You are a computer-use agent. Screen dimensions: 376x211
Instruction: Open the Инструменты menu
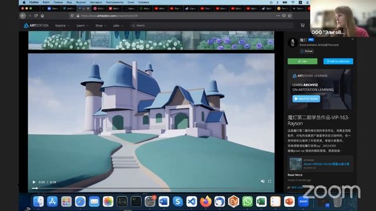(115, 2)
